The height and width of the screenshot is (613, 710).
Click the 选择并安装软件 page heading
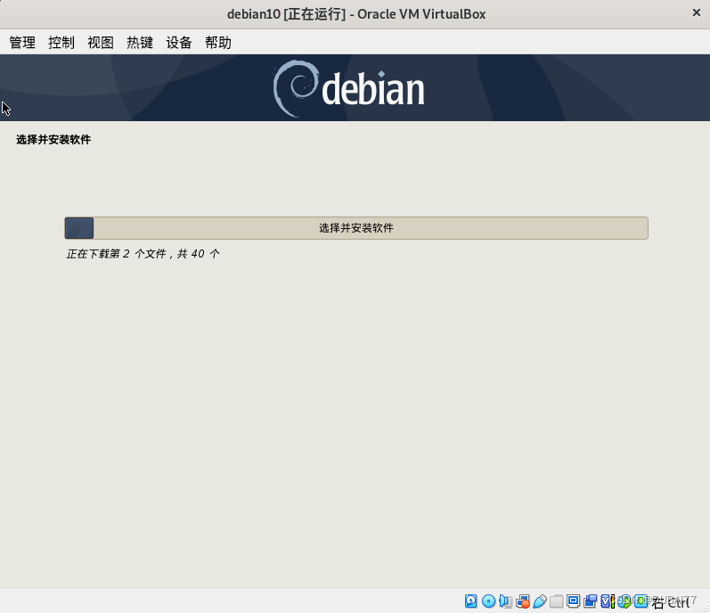coord(53,140)
